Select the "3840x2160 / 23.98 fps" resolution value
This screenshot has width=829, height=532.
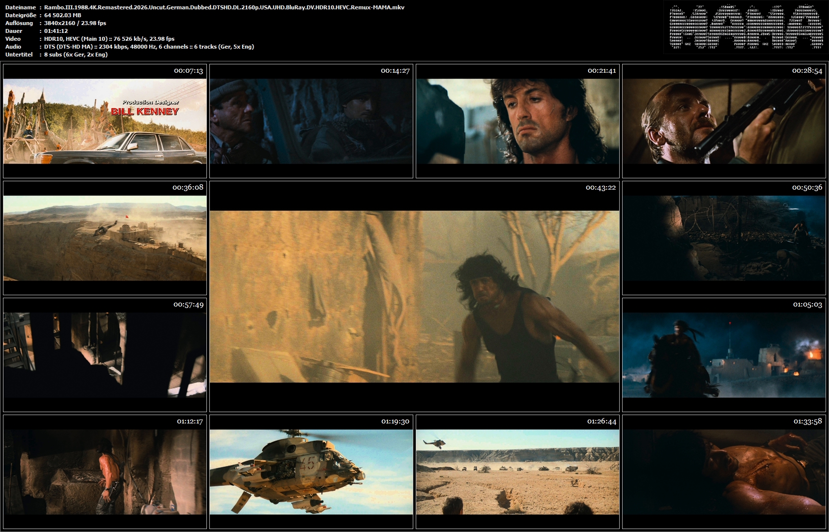(75, 23)
